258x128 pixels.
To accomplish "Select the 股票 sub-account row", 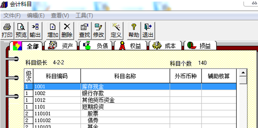I will [x=130, y=113].
